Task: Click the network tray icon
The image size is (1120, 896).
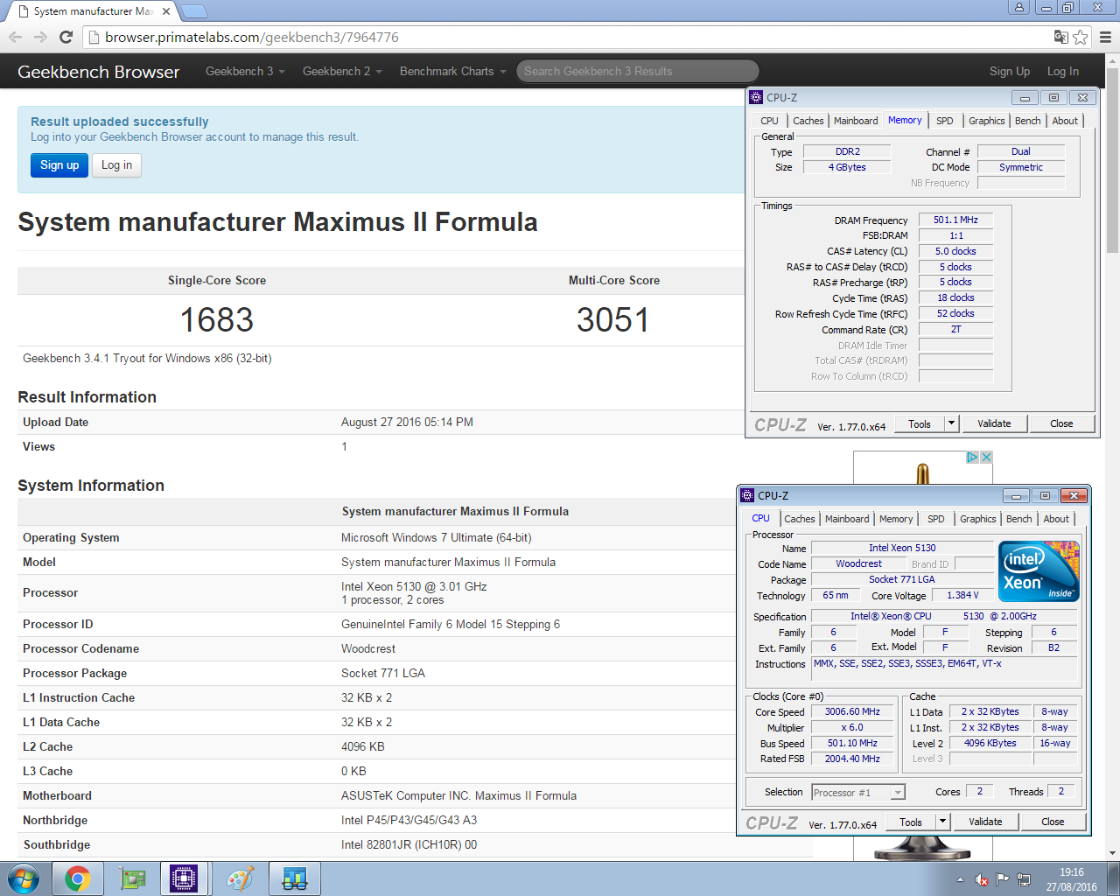Action: [1024, 879]
